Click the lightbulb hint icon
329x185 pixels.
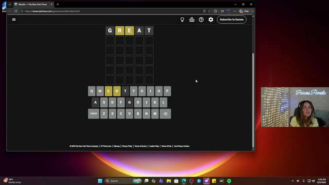[x=182, y=20]
